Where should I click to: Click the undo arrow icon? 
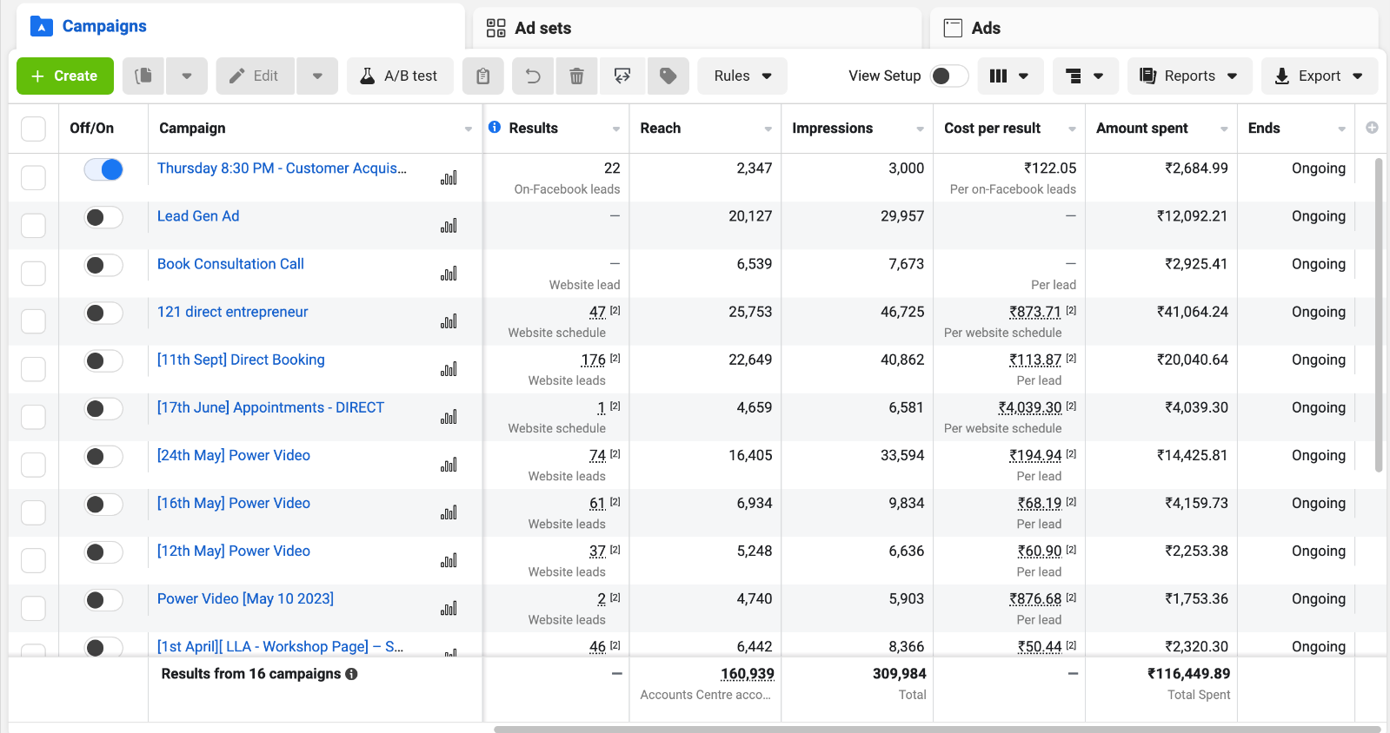click(533, 76)
